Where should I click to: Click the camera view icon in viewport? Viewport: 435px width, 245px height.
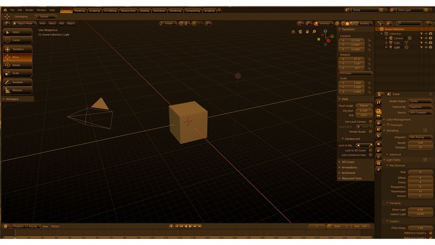coord(300,31)
